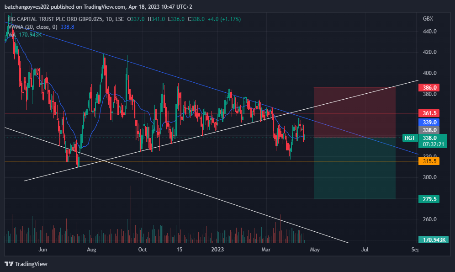
Task: Click the green profit zone of the short position
Action: click(354, 168)
